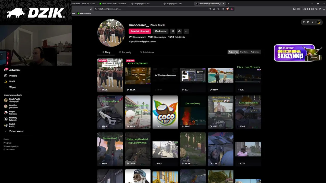326x183 pixels.
Task: Expand the Zobacz więcej followed accounts list
Action: (x=14, y=131)
